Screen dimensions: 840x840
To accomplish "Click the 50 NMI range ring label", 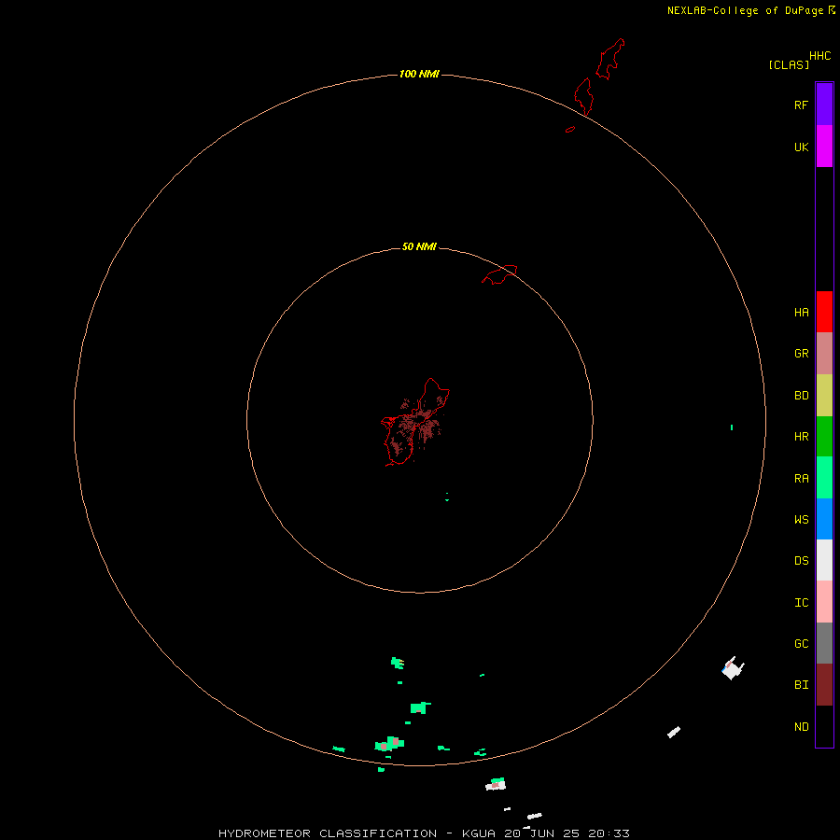I will click(419, 246).
